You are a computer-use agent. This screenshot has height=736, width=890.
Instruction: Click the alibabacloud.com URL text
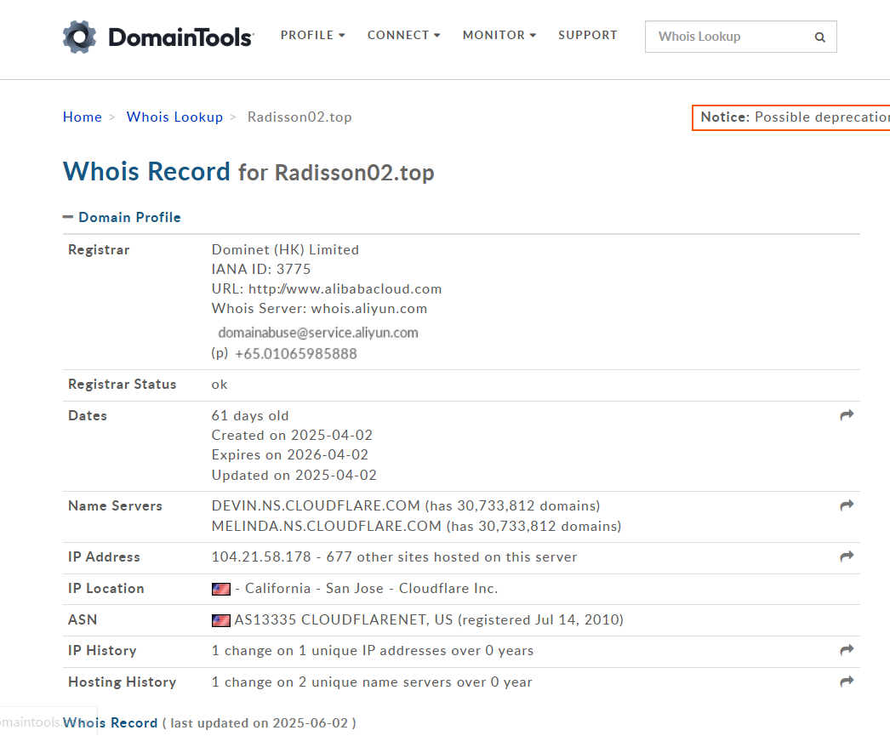click(x=345, y=288)
